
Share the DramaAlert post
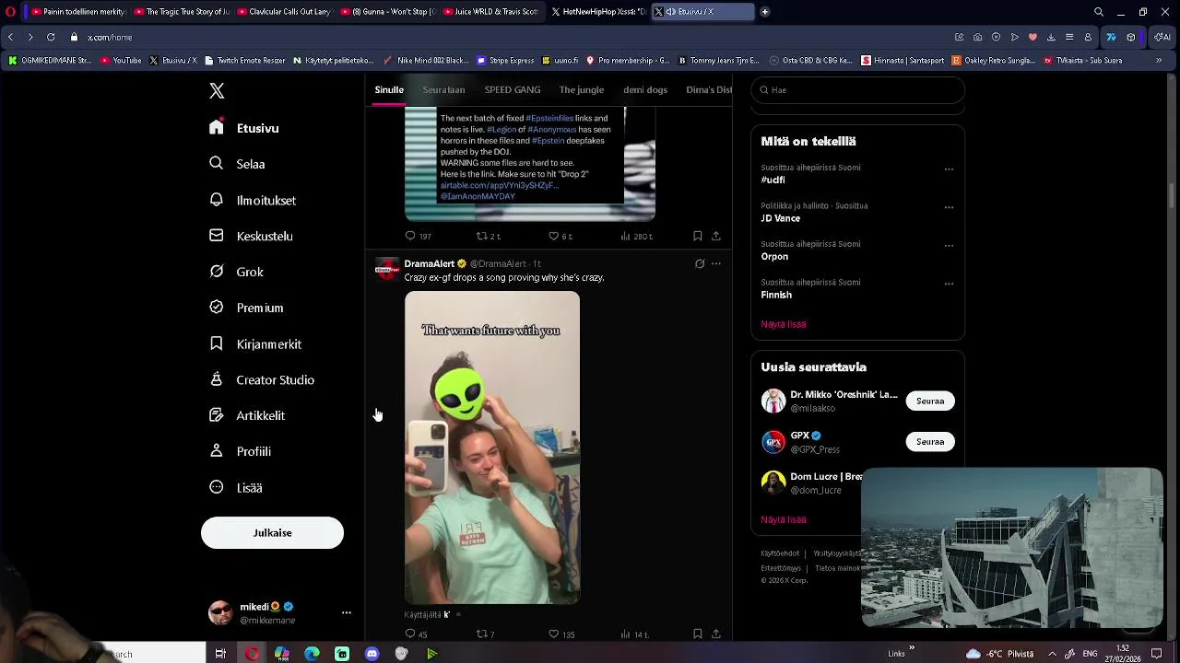[715, 634]
